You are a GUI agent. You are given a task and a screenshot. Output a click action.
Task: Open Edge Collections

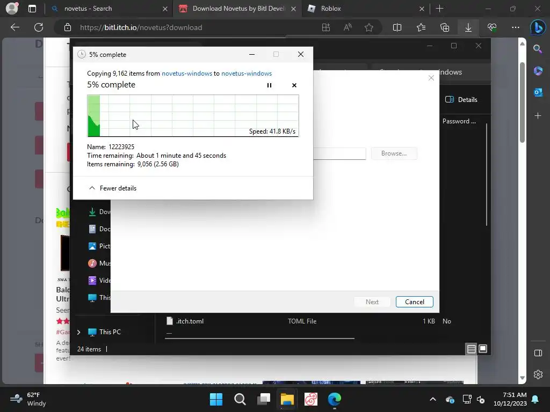click(445, 27)
